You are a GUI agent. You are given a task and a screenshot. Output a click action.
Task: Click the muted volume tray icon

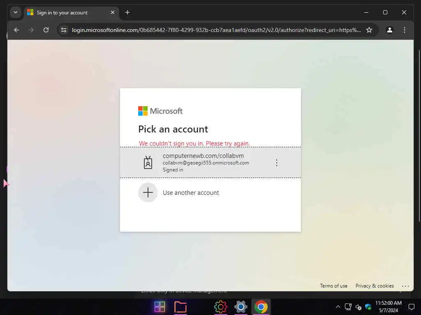click(358, 307)
